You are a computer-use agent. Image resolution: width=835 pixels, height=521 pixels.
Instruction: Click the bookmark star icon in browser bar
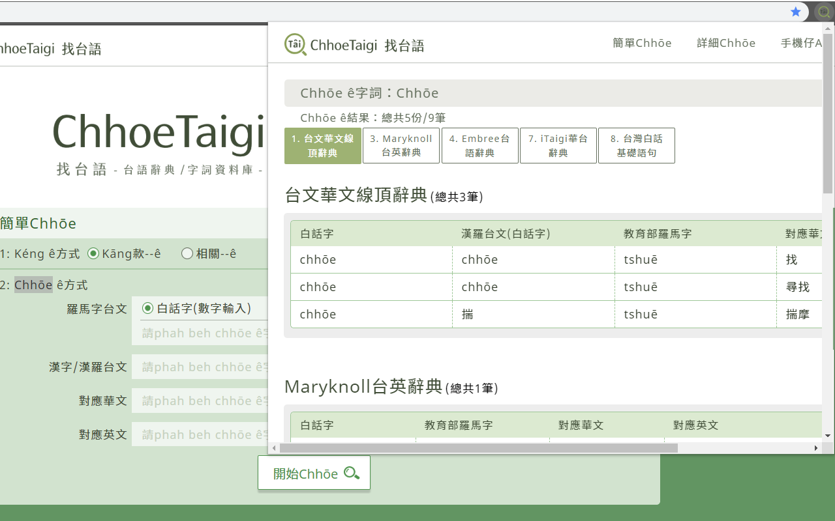coord(795,12)
